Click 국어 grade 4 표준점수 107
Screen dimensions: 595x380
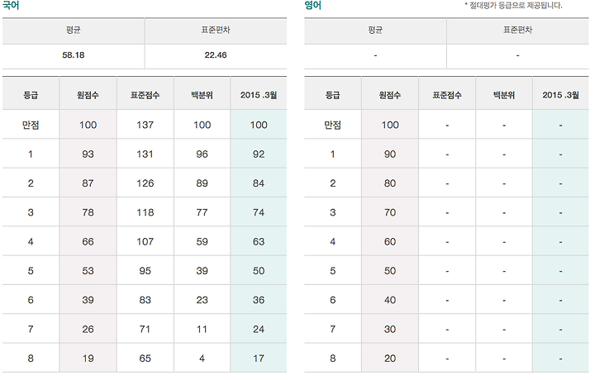145,241
